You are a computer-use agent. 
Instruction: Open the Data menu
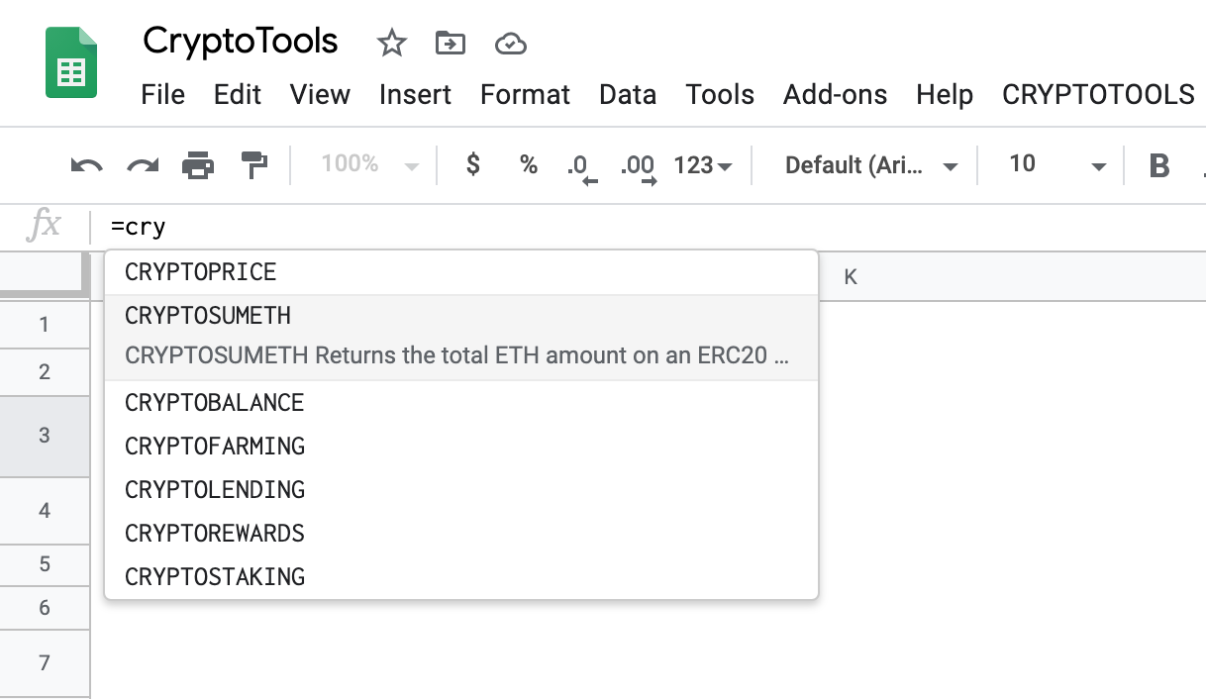pos(628,94)
